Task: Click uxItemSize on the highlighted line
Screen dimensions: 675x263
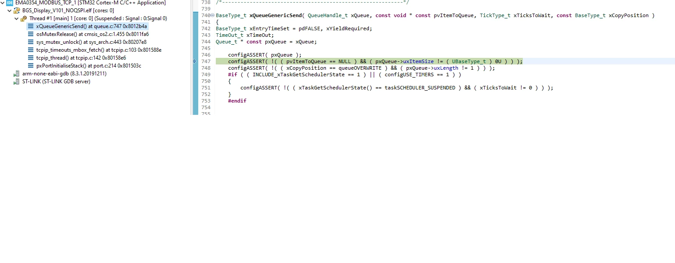Action: pos(418,61)
